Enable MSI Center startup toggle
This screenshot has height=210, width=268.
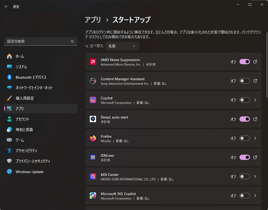pos(245,176)
